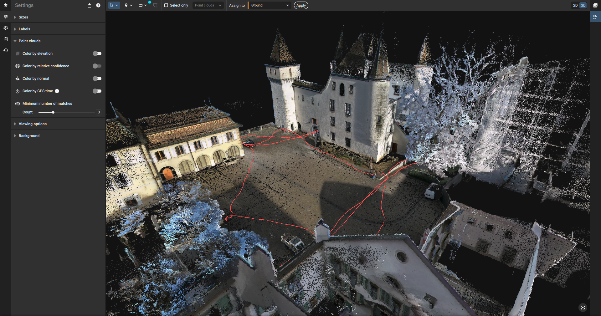Open the history panel in the sidebar
Viewport: 601px width, 316px height.
click(5, 50)
